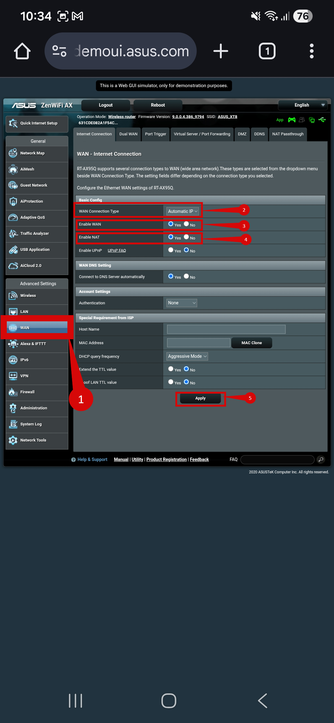The height and width of the screenshot is (723, 334).
Task: Click the USB status icon in header
Action: 322,120
